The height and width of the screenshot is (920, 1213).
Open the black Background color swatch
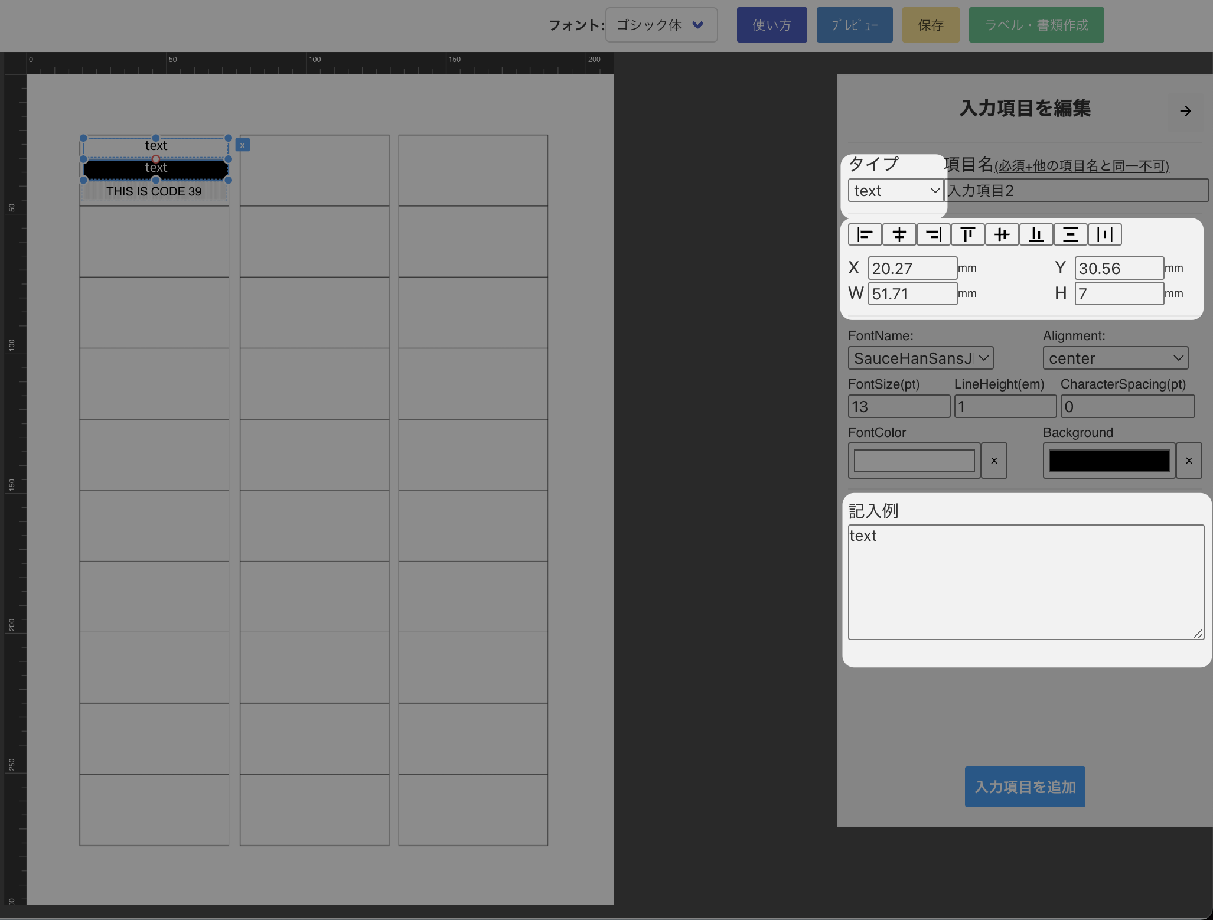(x=1108, y=461)
